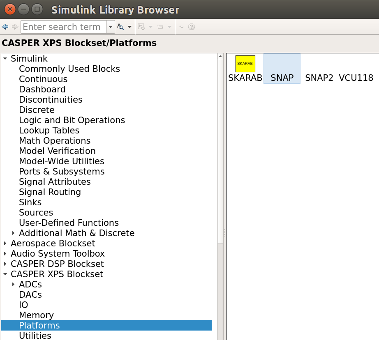Click the yellow SKARAB block icon

[245, 64]
